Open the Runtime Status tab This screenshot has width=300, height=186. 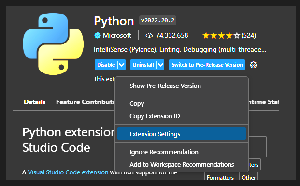coord(264,102)
